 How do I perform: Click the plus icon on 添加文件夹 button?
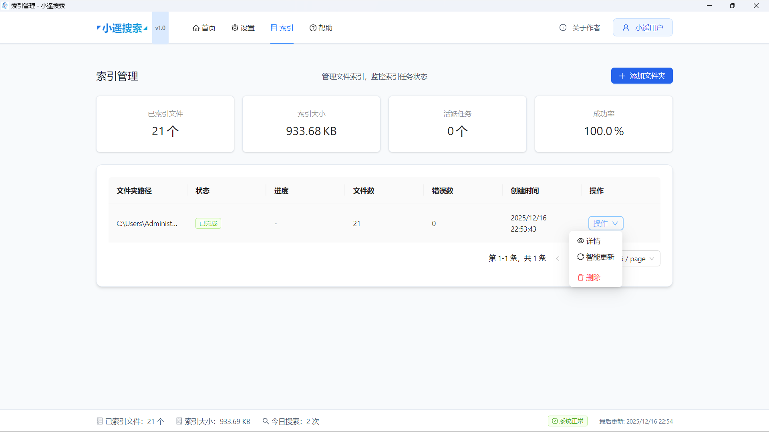coord(622,76)
